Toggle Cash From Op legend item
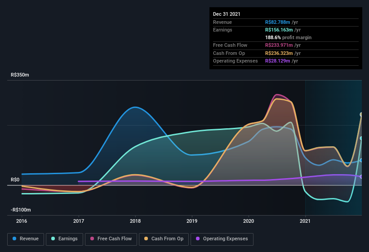 pyautogui.click(x=164, y=239)
